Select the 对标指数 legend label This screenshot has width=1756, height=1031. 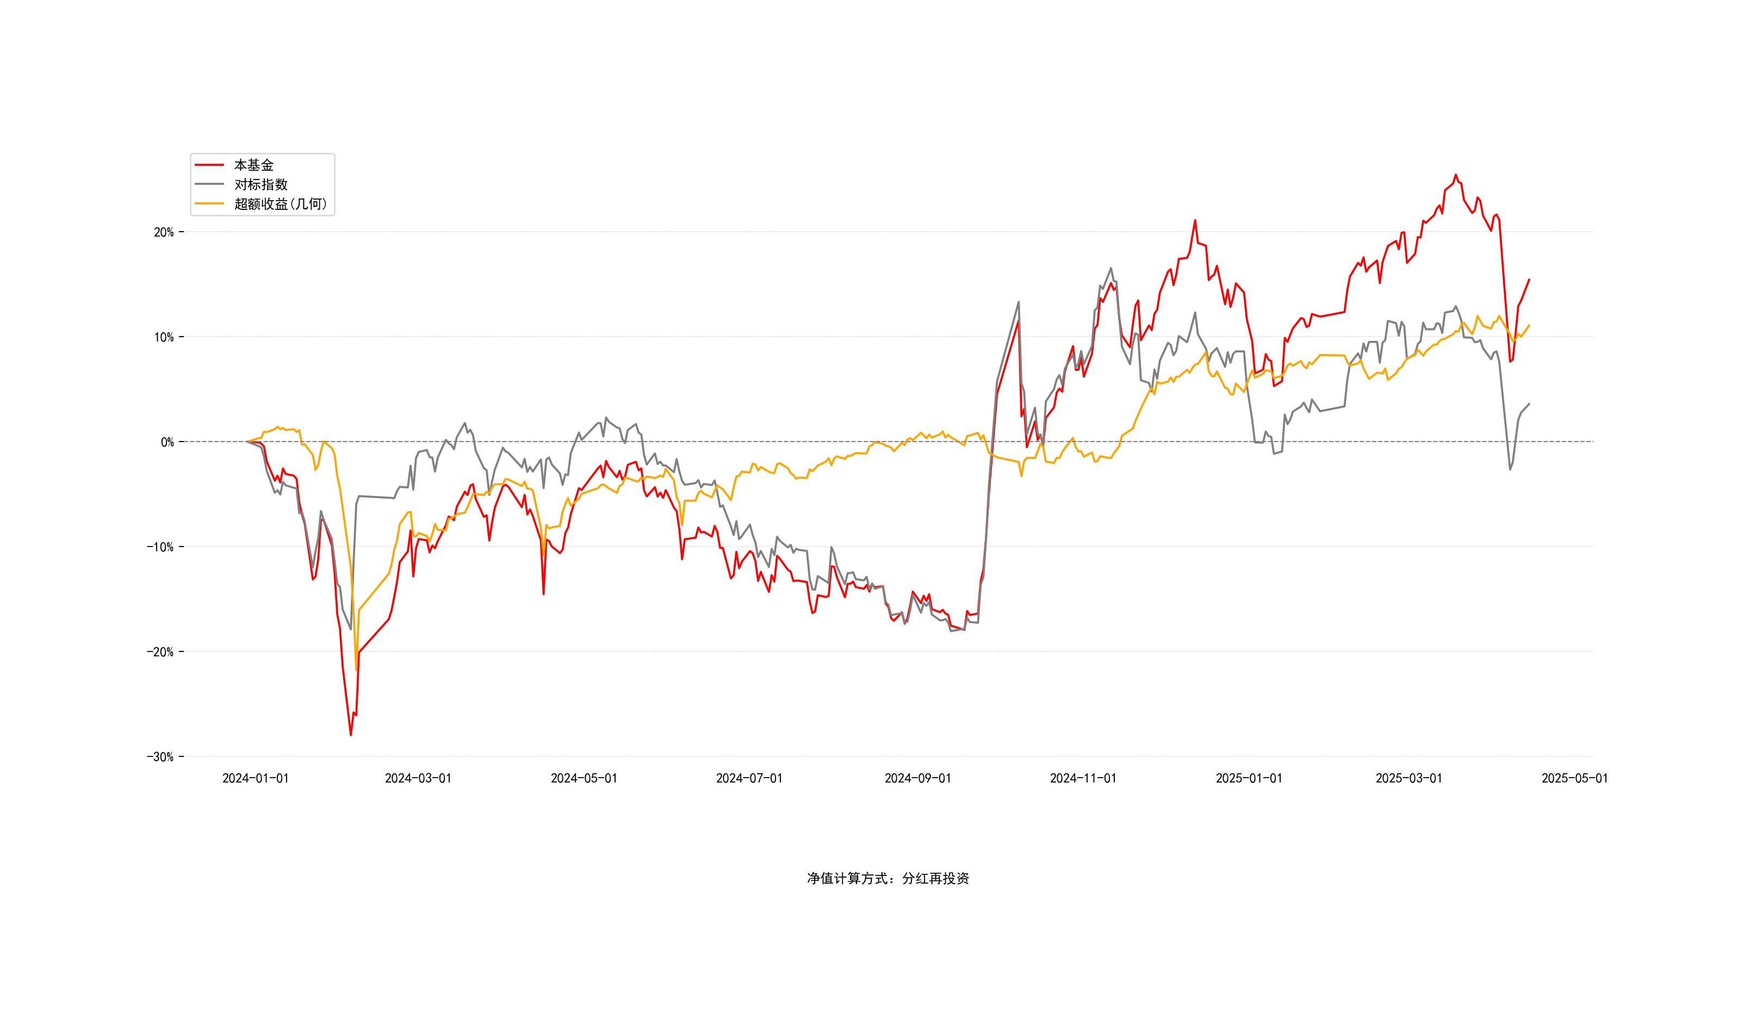click(x=260, y=184)
